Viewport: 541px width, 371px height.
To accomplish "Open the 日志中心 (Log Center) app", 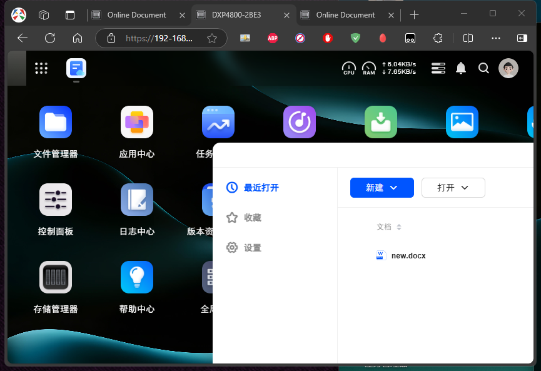I will pos(137,200).
